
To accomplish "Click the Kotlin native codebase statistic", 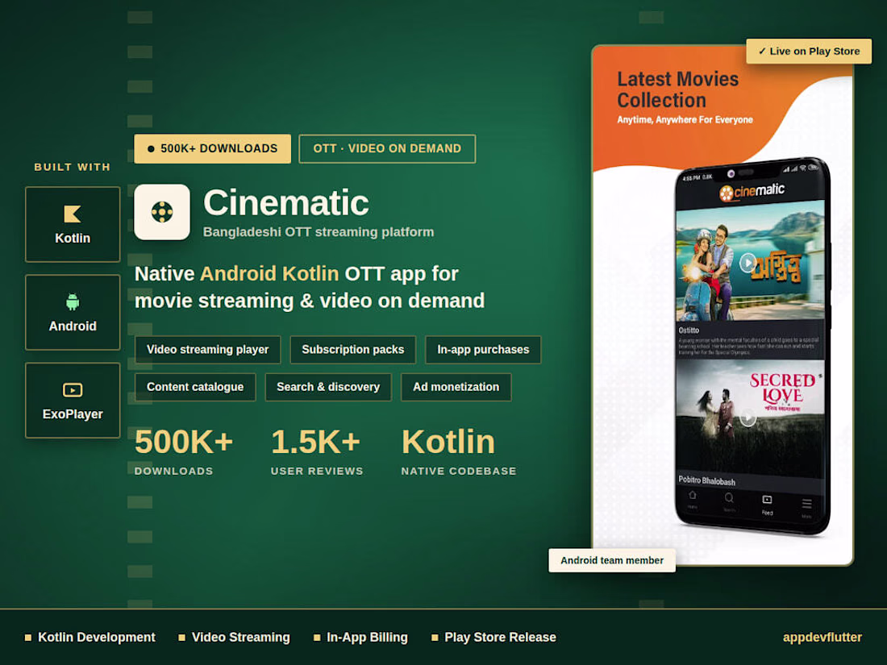I will 459,451.
